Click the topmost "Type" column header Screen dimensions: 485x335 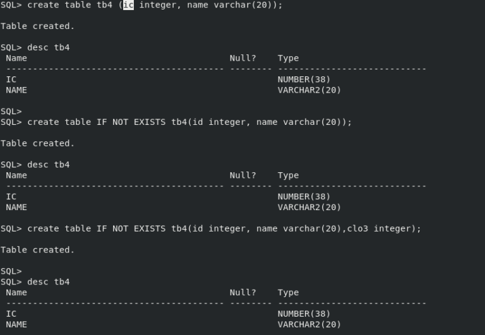click(x=288, y=58)
